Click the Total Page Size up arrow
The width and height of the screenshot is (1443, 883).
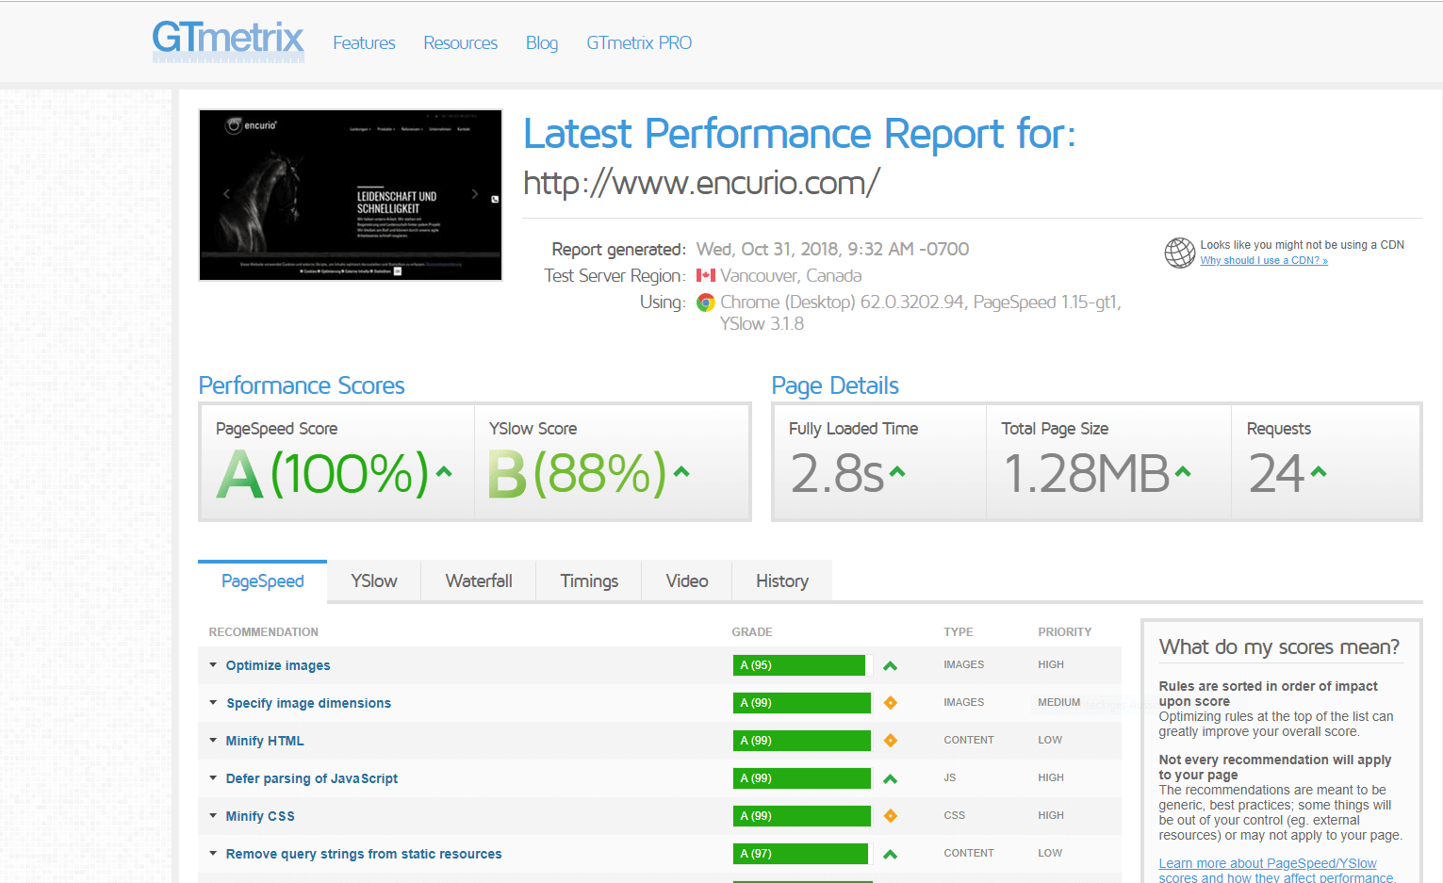coord(1183,471)
